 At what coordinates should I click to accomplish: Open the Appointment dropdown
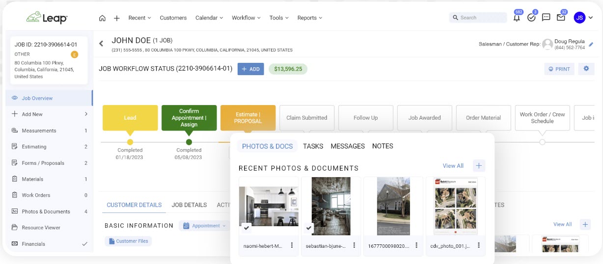tap(205, 226)
